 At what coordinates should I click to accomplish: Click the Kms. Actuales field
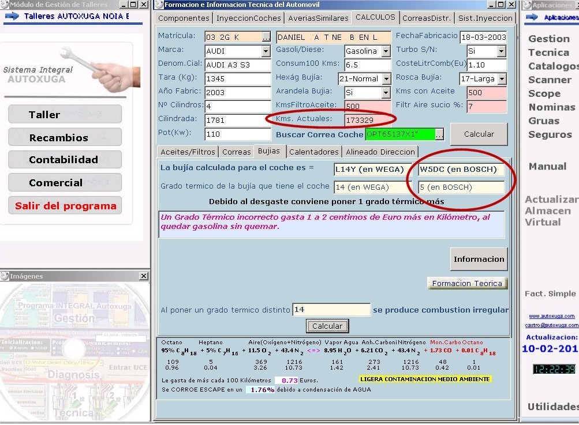[367, 120]
